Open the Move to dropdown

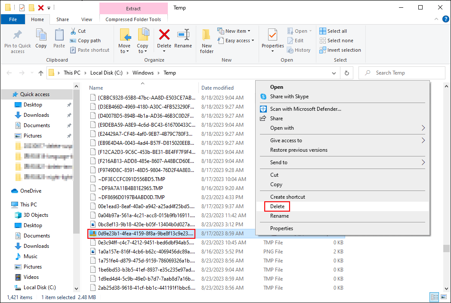[124, 41]
